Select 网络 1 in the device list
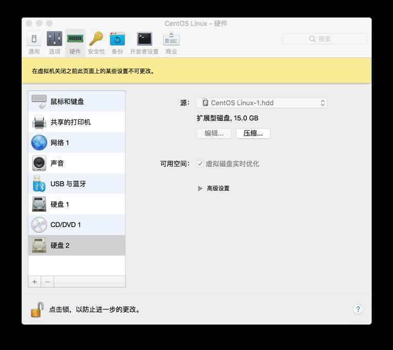393x350 pixels. click(77, 143)
